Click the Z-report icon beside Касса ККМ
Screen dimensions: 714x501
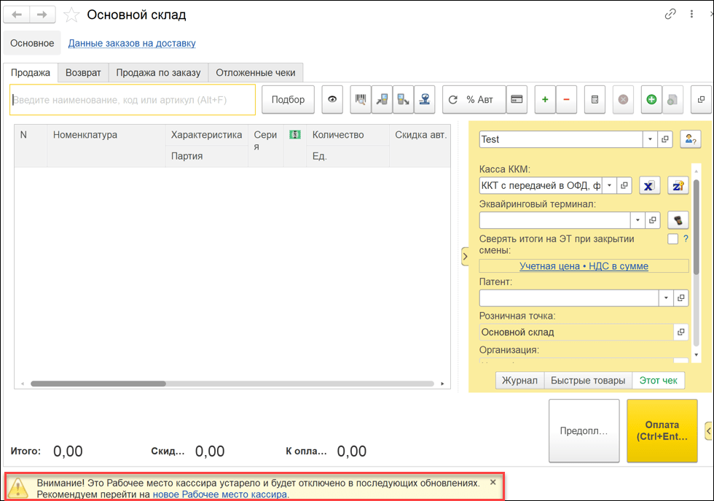point(678,186)
